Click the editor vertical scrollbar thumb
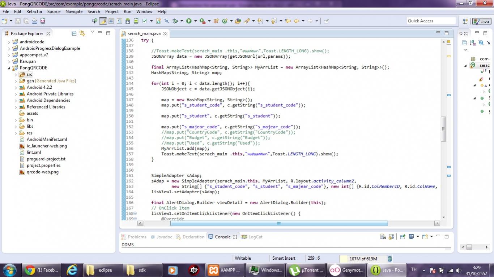 click(443, 129)
